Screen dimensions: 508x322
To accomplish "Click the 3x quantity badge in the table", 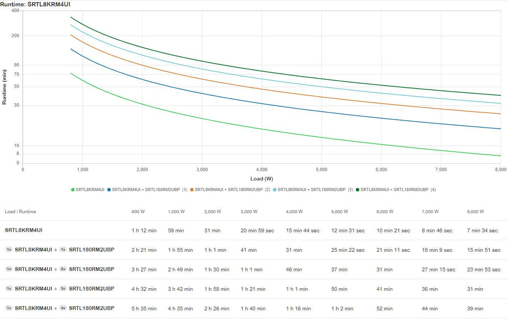I will [63, 289].
